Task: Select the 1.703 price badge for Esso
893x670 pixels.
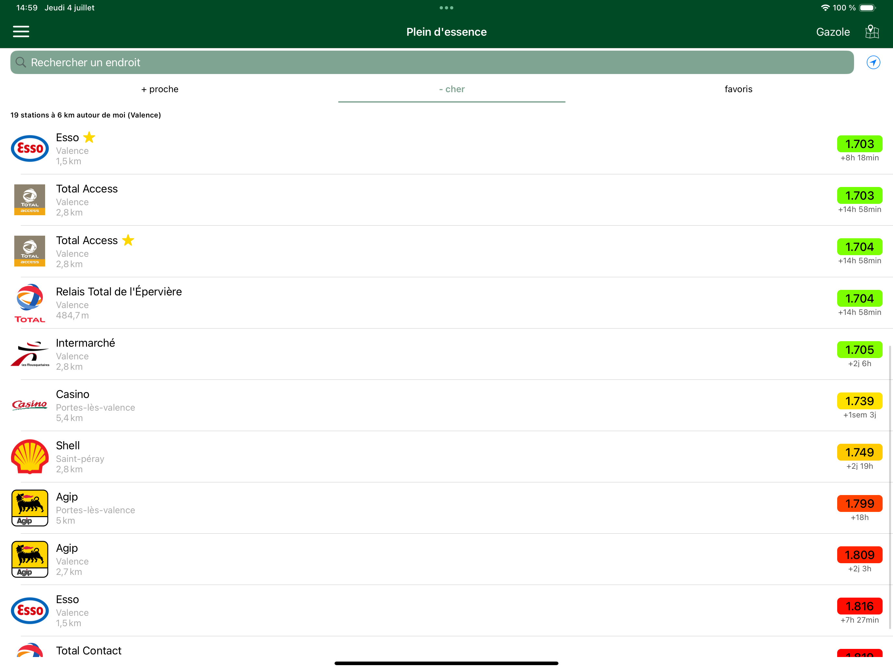Action: click(x=860, y=144)
